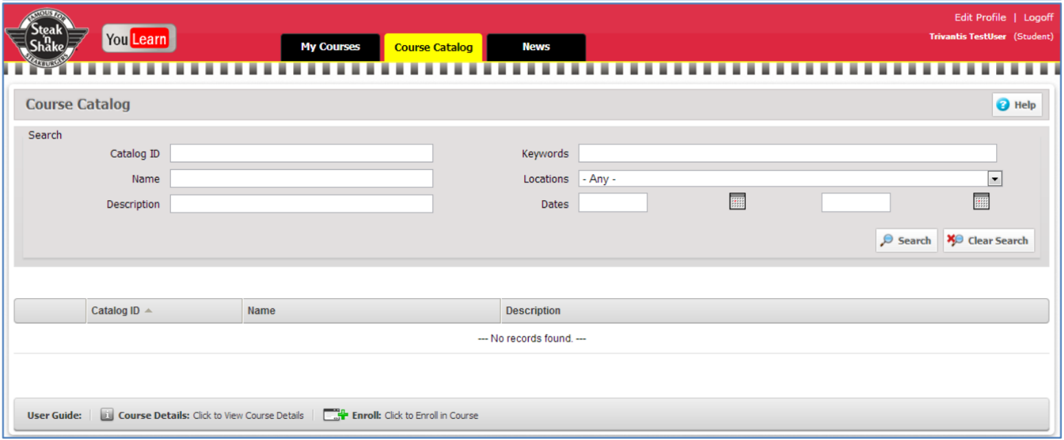The width and height of the screenshot is (1064, 440).
Task: Click the Clear Search button
Action: point(988,241)
